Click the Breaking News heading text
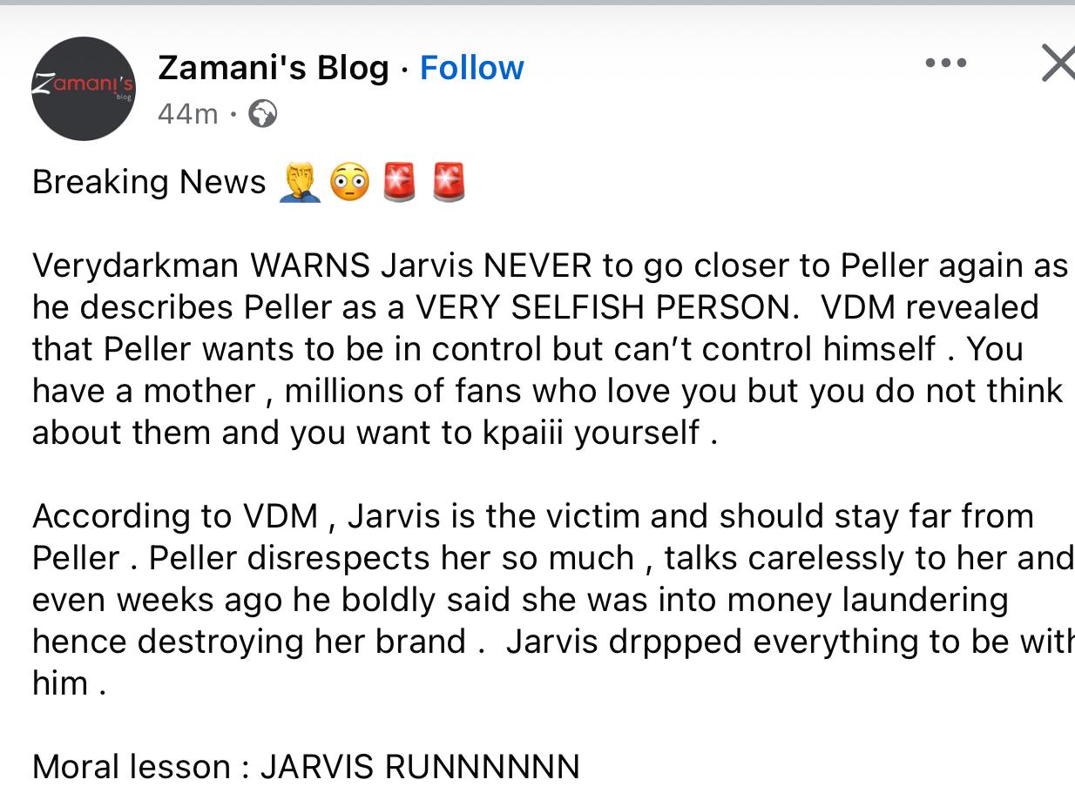Screen dimensions: 1075x793 pyautogui.click(x=149, y=182)
